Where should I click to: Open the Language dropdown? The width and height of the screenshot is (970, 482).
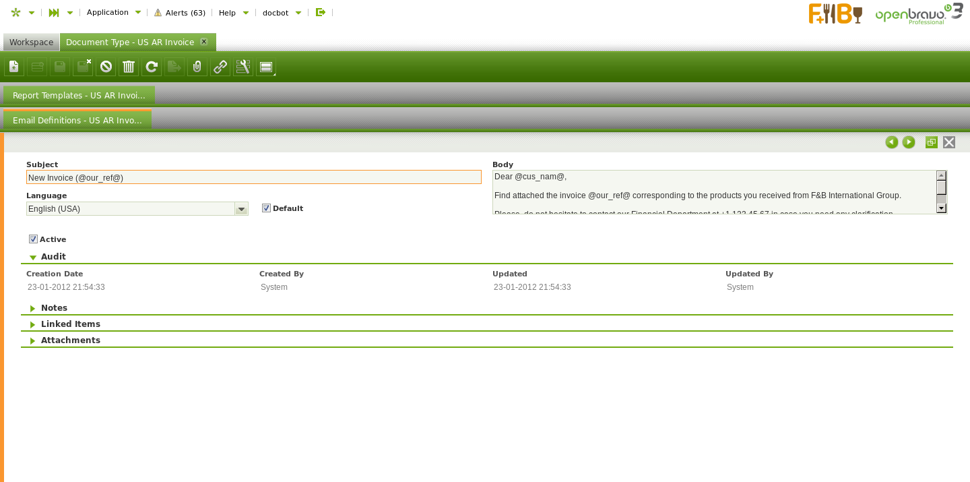click(x=241, y=209)
